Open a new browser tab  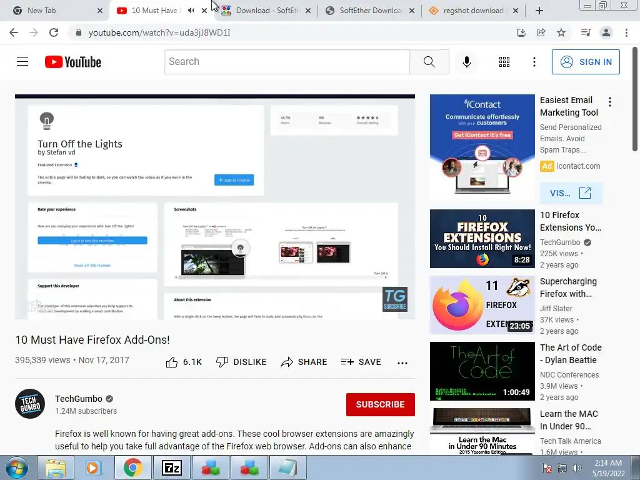pos(539,11)
